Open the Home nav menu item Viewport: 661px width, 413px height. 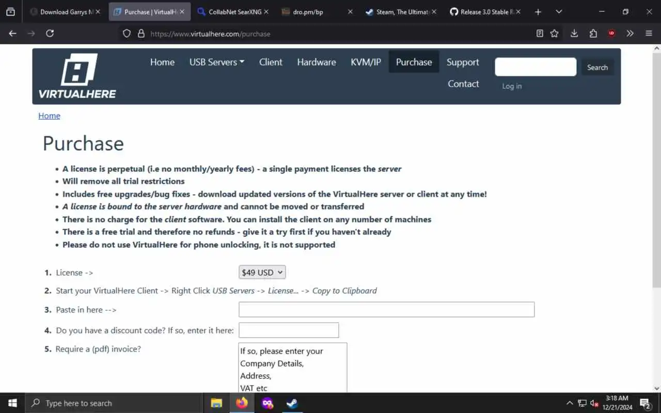pos(162,62)
